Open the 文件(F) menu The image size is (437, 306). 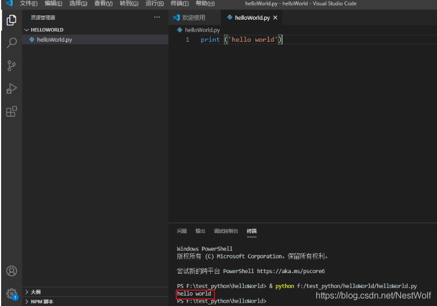click(29, 3)
